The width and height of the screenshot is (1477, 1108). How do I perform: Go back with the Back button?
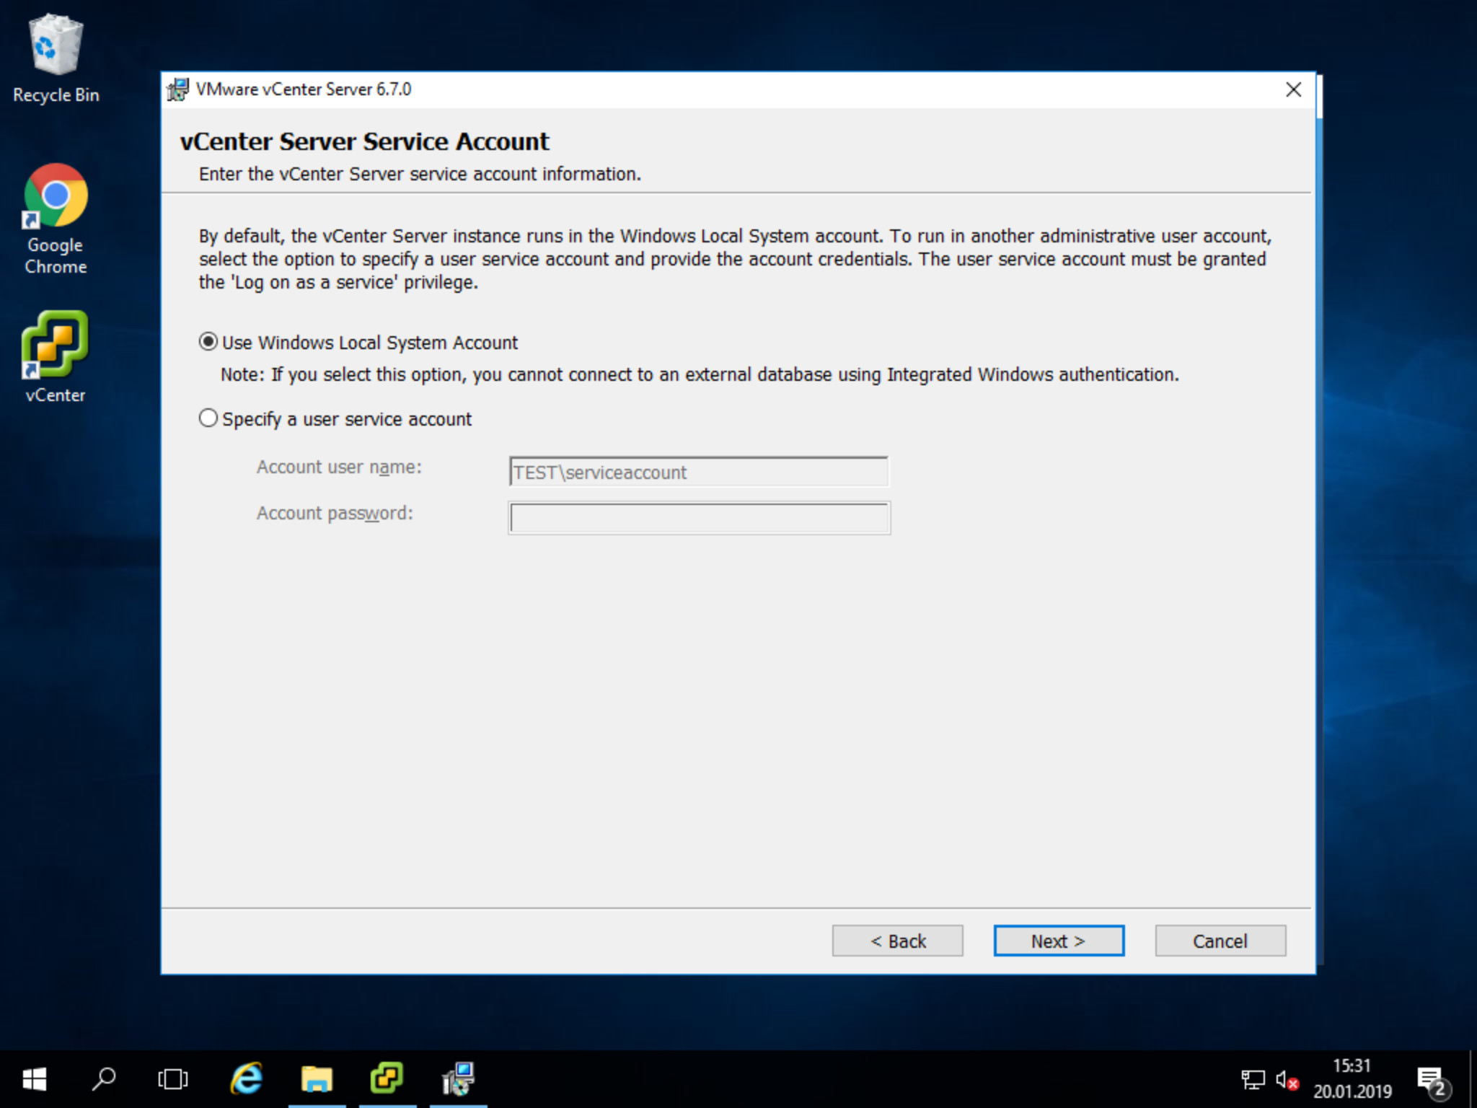(897, 941)
